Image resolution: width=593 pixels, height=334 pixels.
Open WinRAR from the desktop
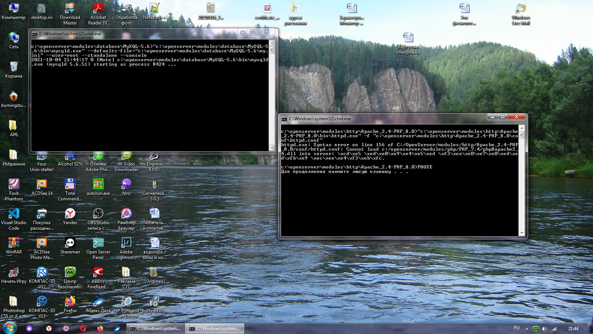pos(14,243)
